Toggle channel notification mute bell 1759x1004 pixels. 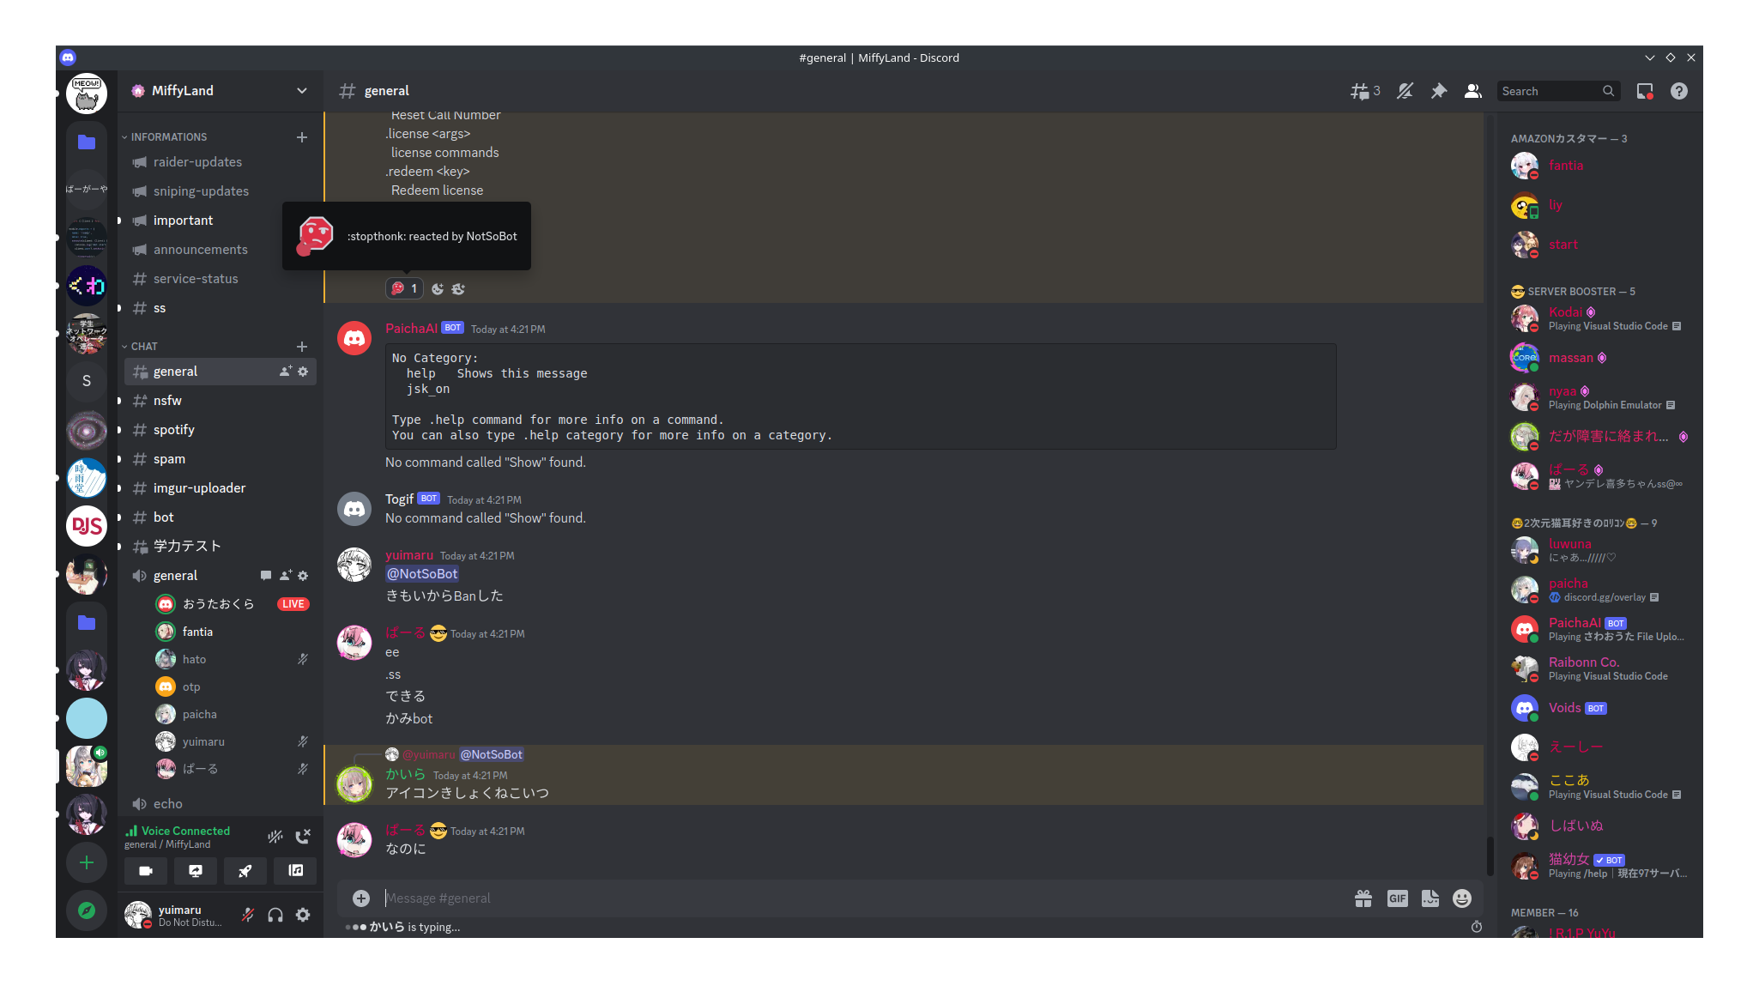[1405, 91]
